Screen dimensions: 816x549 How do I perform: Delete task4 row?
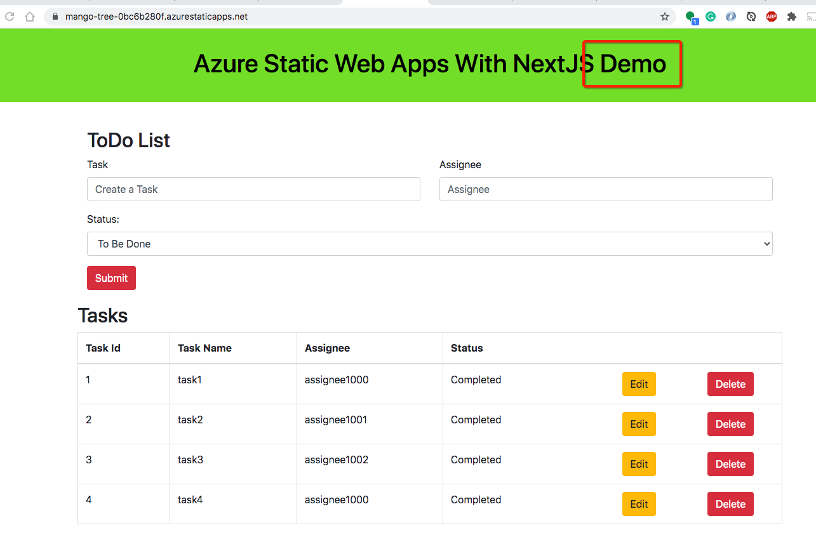[730, 504]
